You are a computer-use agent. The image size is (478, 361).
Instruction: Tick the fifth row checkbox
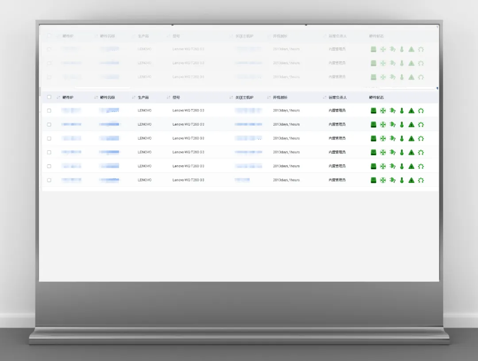(x=49, y=166)
